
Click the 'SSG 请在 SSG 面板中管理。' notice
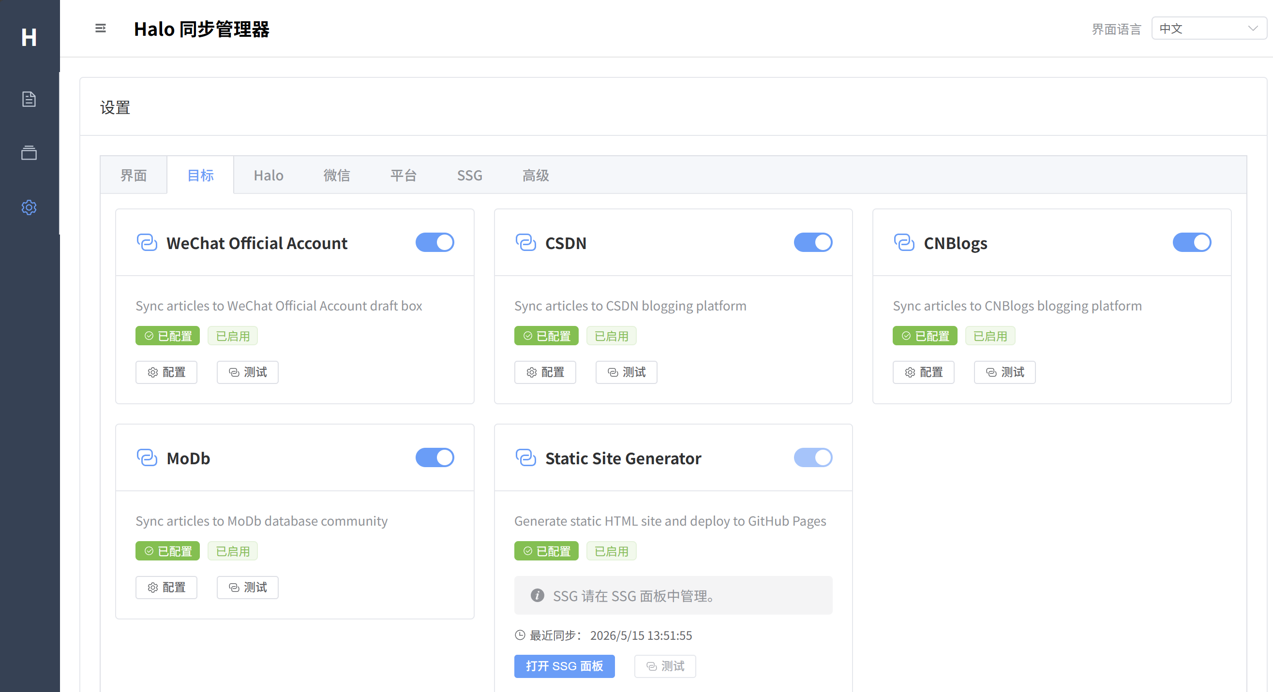pos(673,595)
